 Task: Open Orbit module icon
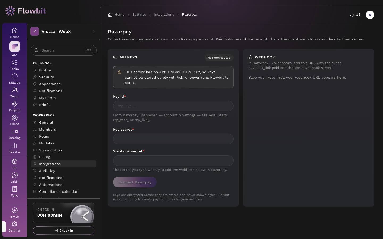(15, 176)
